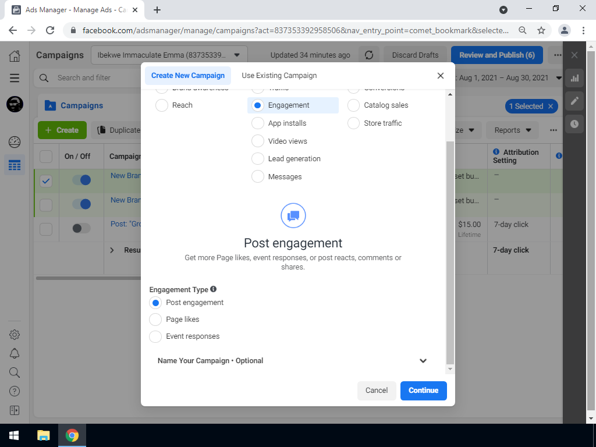Click the Discard Drafts button

(x=415, y=55)
